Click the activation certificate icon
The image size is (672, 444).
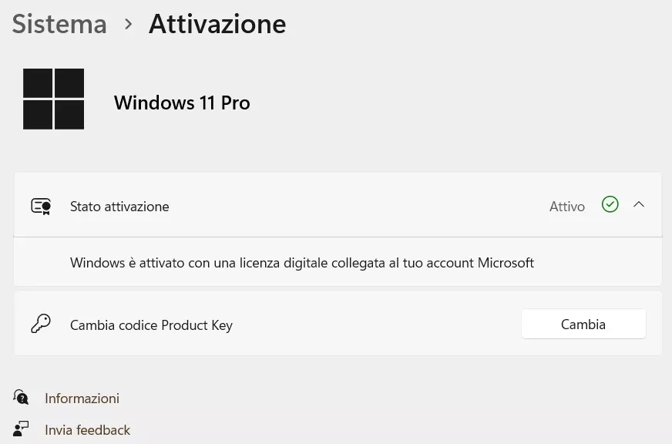[x=41, y=206]
